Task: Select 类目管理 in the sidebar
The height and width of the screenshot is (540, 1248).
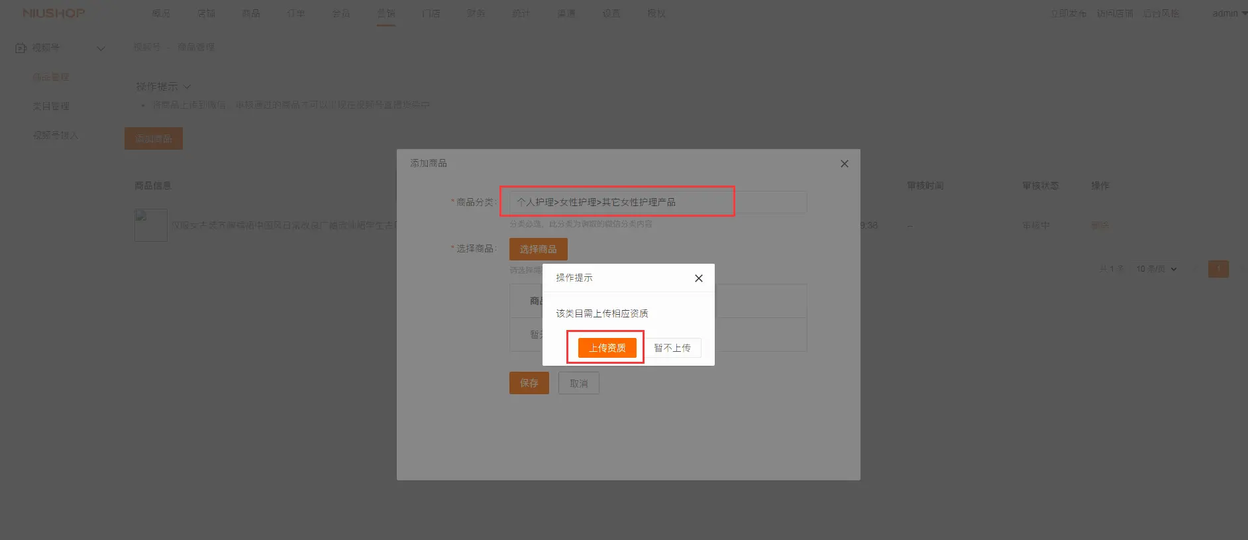Action: [51, 106]
